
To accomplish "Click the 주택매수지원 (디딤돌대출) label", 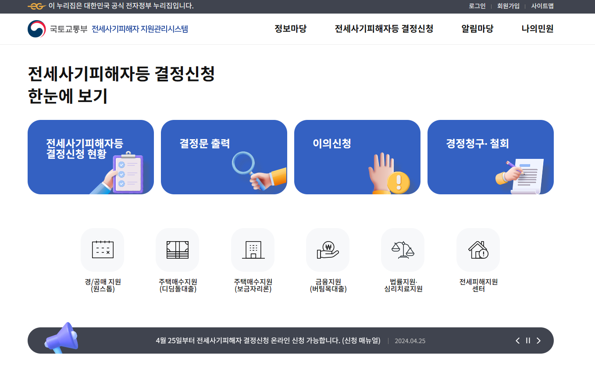I will point(178,285).
